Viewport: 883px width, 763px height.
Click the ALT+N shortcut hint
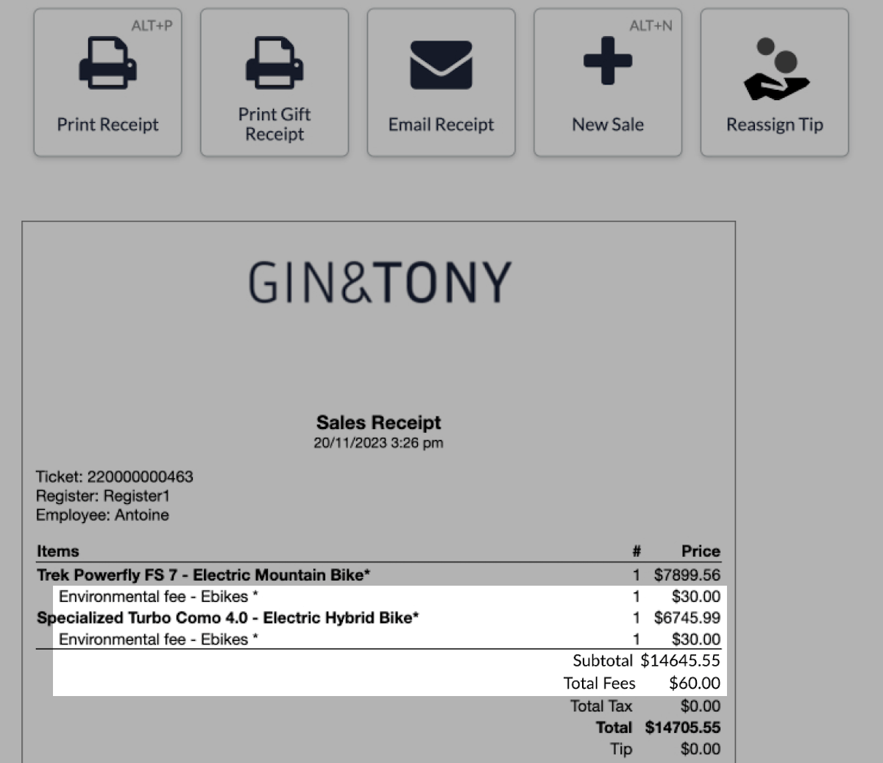click(x=650, y=26)
